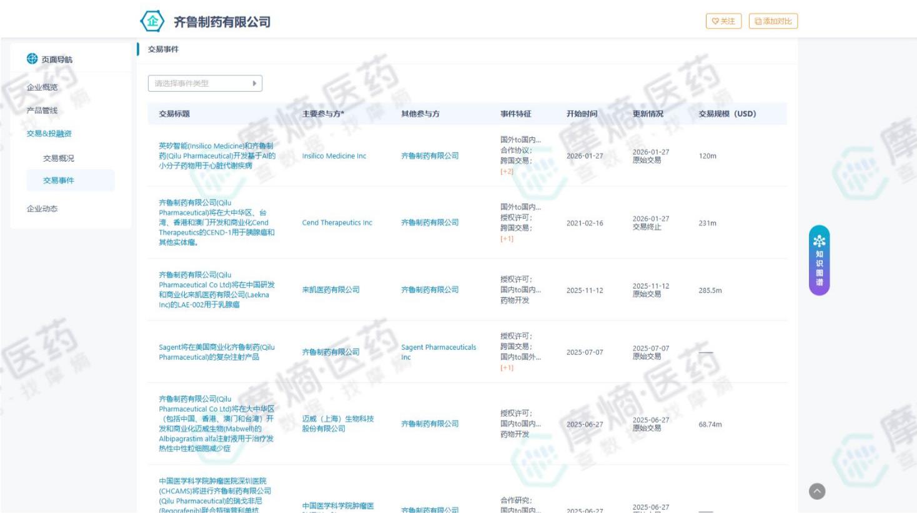
Task: Click the 231m deal size value
Action: tap(708, 223)
